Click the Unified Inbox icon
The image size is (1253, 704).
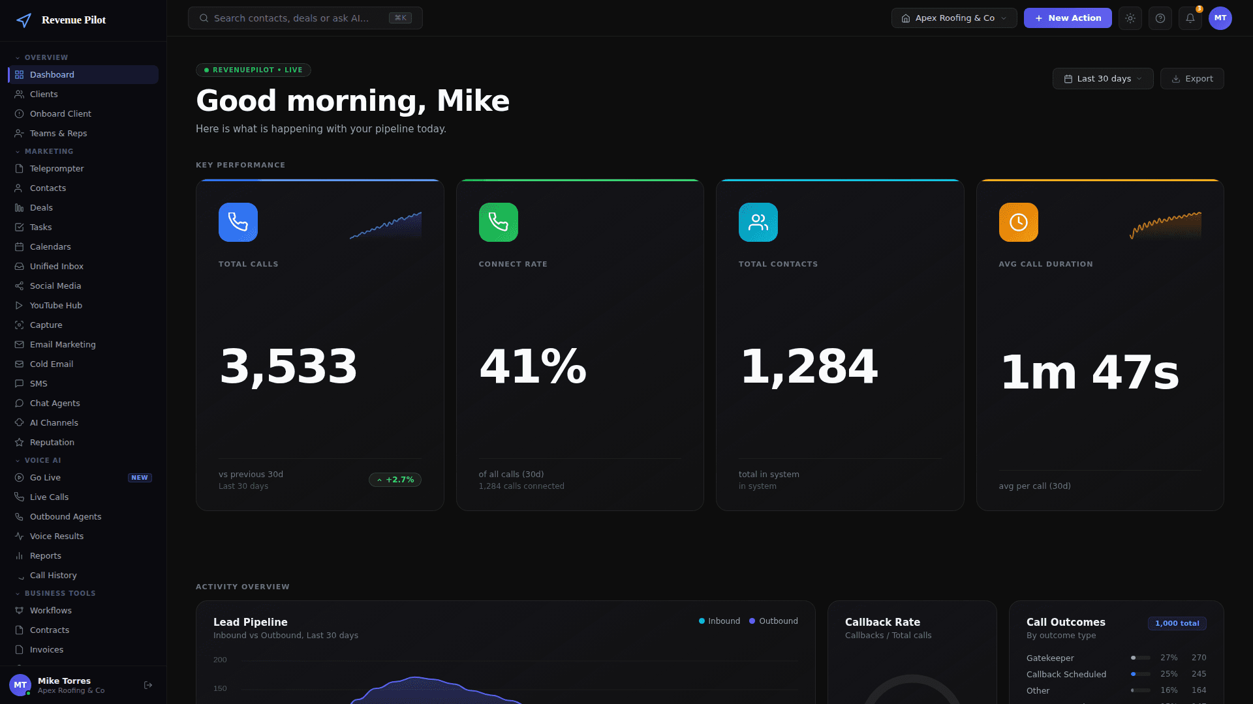pyautogui.click(x=19, y=267)
